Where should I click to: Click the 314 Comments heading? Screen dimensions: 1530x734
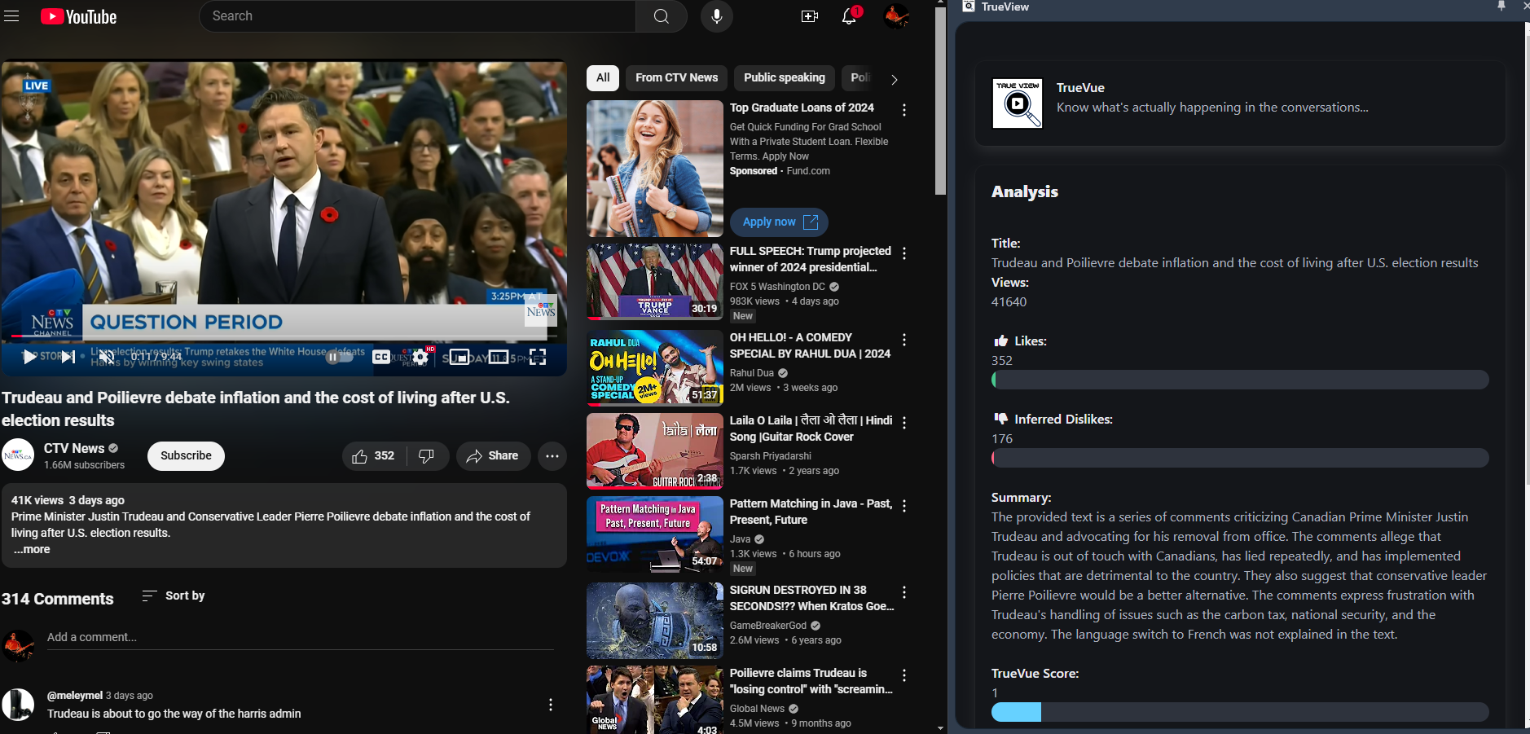[x=58, y=599]
